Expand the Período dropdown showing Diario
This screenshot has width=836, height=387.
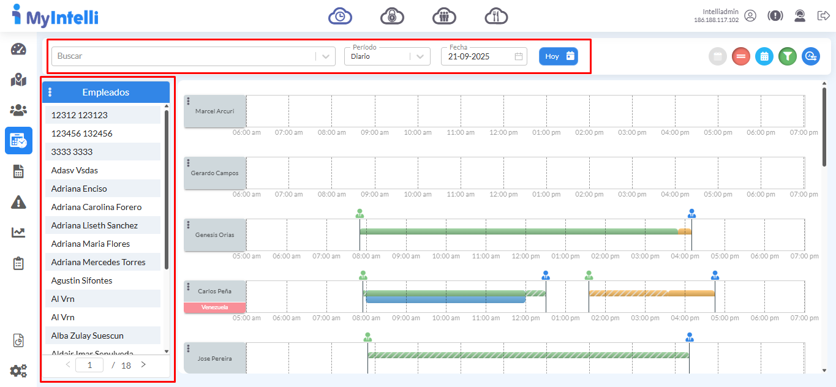point(420,56)
